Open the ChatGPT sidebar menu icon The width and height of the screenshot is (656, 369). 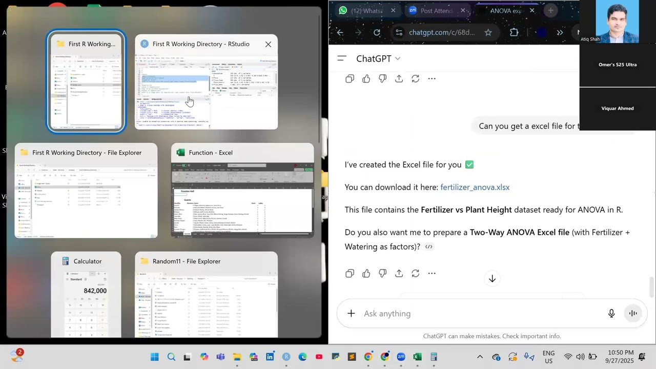pyautogui.click(x=342, y=58)
